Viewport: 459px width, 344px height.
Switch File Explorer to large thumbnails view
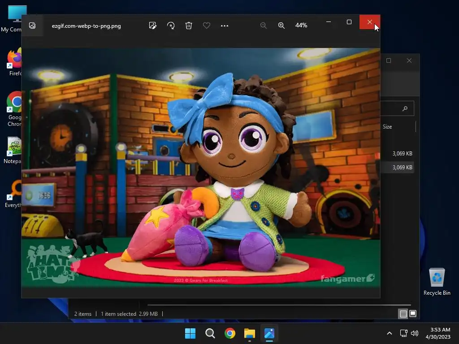coord(413,314)
